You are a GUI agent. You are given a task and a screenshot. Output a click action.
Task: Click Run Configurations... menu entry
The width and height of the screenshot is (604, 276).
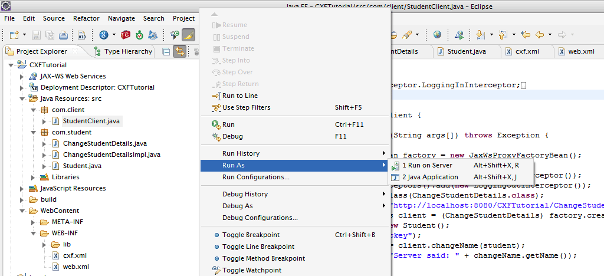(255, 177)
